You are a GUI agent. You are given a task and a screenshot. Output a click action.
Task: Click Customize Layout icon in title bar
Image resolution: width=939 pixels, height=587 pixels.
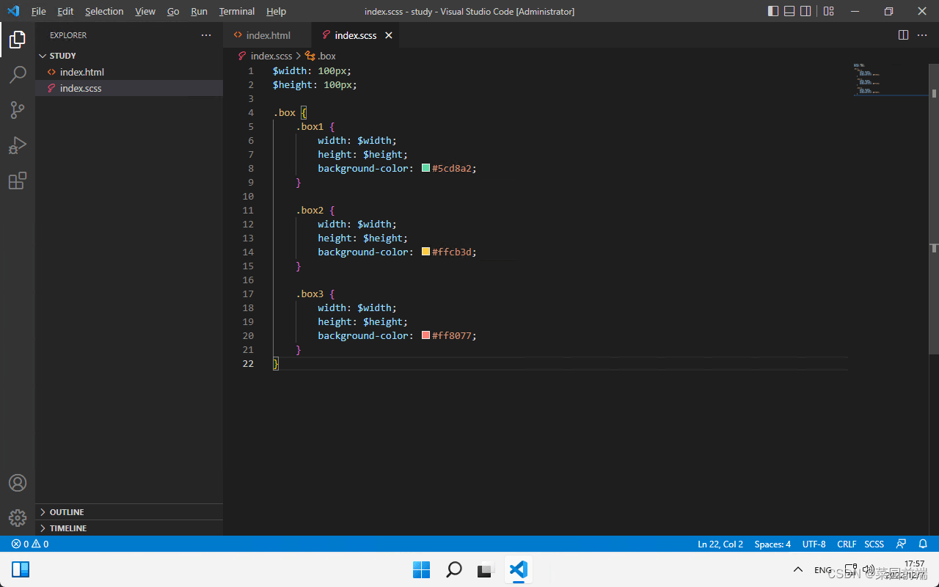(829, 11)
